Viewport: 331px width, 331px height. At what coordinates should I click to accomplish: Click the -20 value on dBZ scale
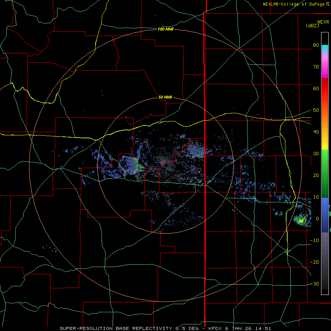(314, 262)
